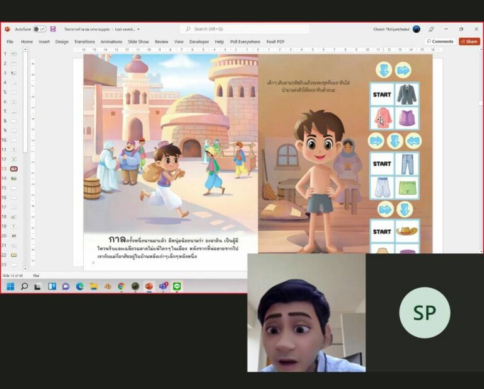Toggle the AutoSave switch
Viewport: 484px width, 389px height.
[40, 29]
